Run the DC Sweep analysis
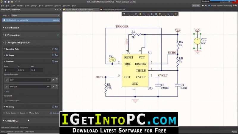The width and height of the screenshot is (238, 134). coord(55,55)
